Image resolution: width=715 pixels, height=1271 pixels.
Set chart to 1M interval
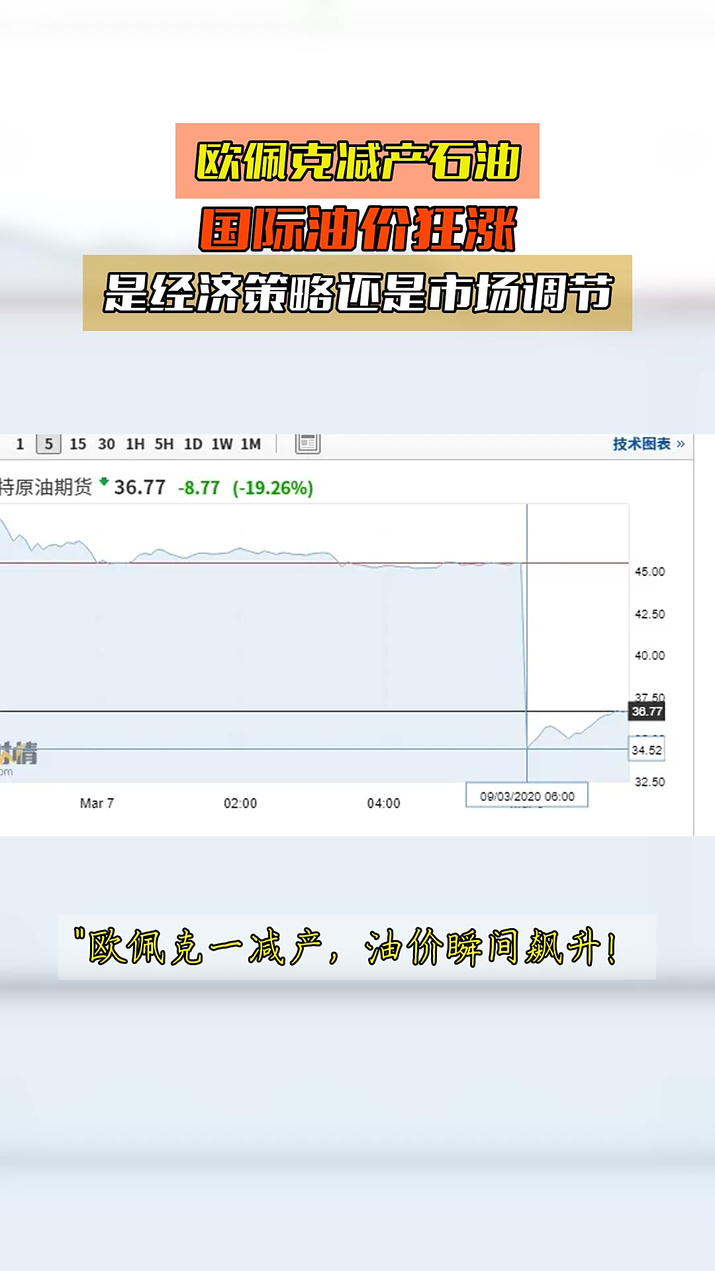(x=251, y=444)
